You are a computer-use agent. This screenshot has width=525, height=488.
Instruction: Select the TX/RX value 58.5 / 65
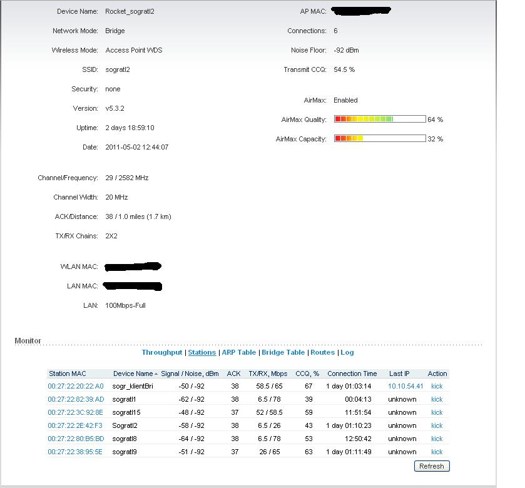[x=269, y=386]
